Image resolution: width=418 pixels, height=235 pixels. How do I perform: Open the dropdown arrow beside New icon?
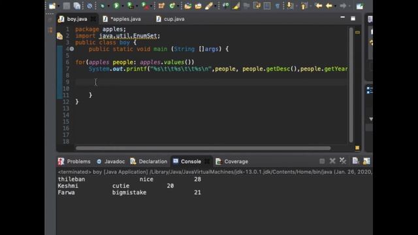(58, 6)
